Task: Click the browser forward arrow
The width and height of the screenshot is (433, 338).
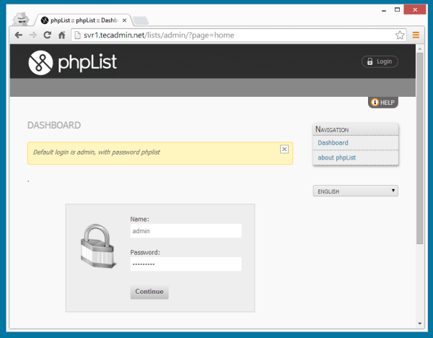Action: click(33, 35)
